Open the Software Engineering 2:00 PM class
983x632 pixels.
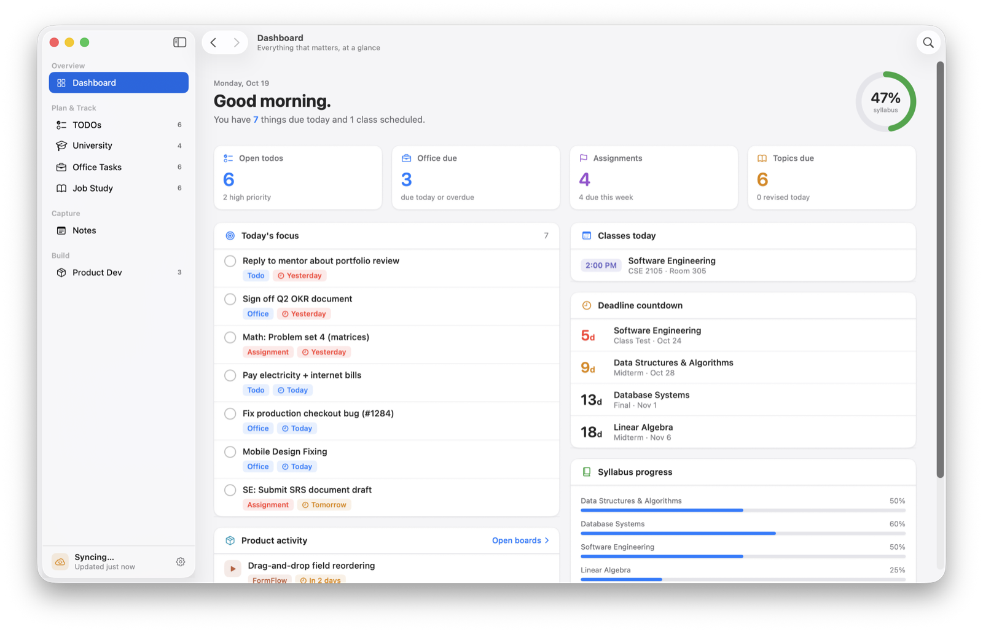[x=743, y=265]
